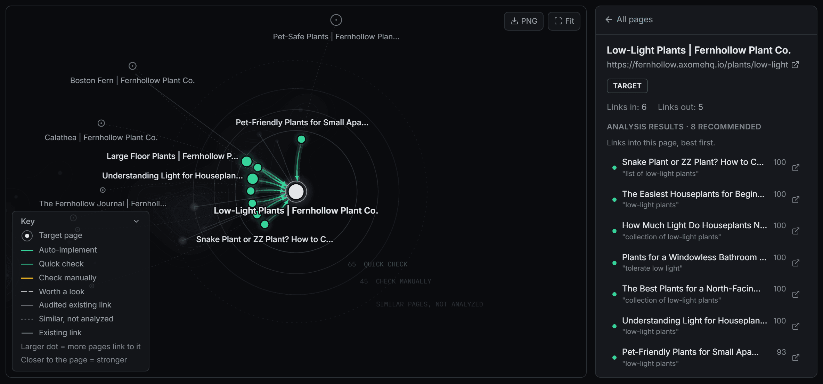This screenshot has width=823, height=384.
Task: Click the Target page legend icon
Action: (27, 235)
